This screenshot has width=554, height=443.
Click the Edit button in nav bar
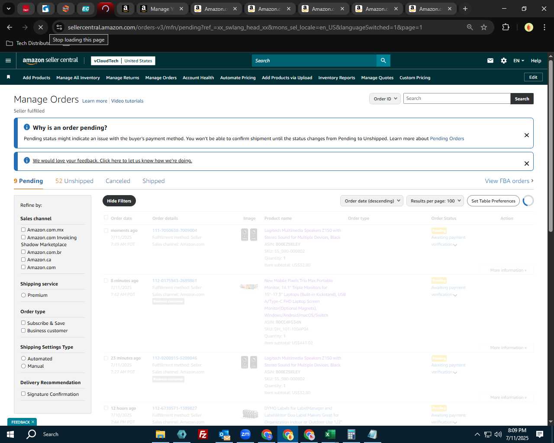pos(533,77)
